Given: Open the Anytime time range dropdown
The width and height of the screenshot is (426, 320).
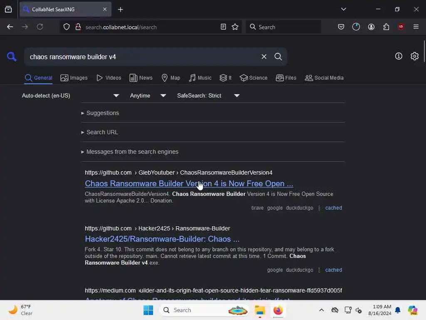Looking at the screenshot, I should coord(148,95).
